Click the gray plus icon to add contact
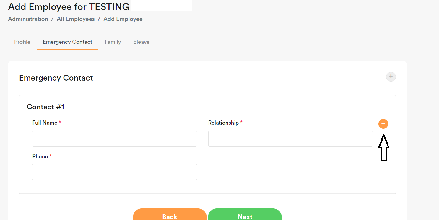 (x=391, y=77)
